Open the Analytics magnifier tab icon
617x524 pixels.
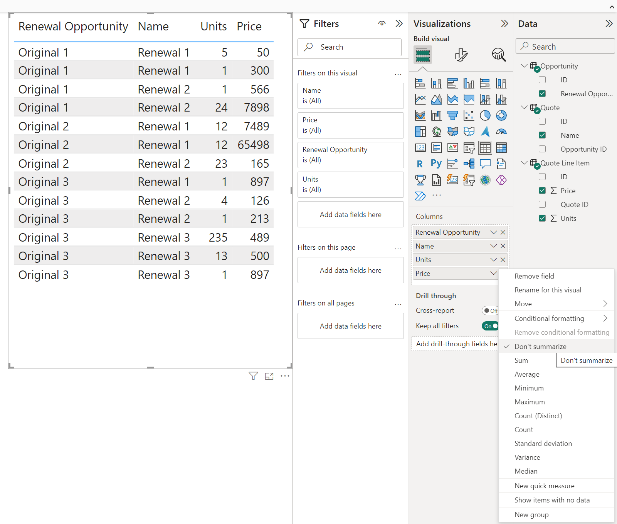(499, 55)
